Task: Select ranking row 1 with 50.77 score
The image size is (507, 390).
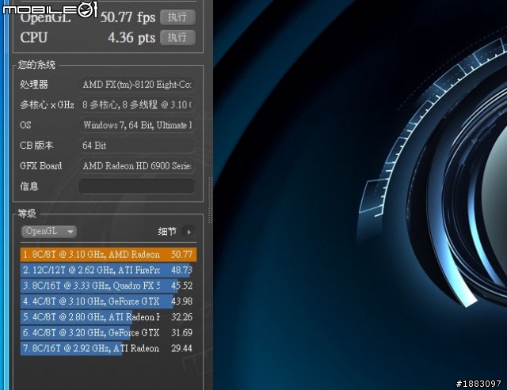Action: (109, 255)
